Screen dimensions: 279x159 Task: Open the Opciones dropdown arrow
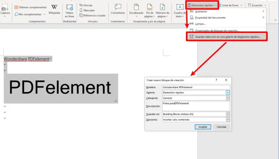click(x=228, y=120)
